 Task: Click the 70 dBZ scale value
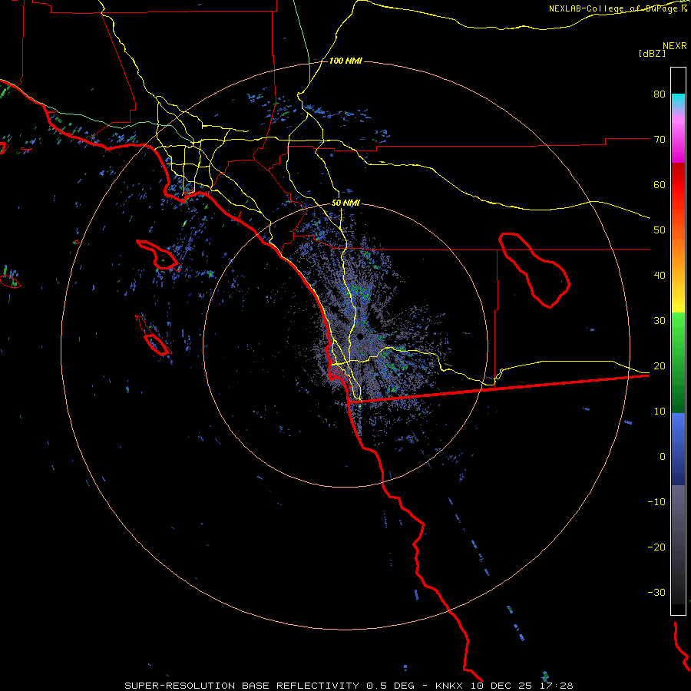[x=660, y=139]
